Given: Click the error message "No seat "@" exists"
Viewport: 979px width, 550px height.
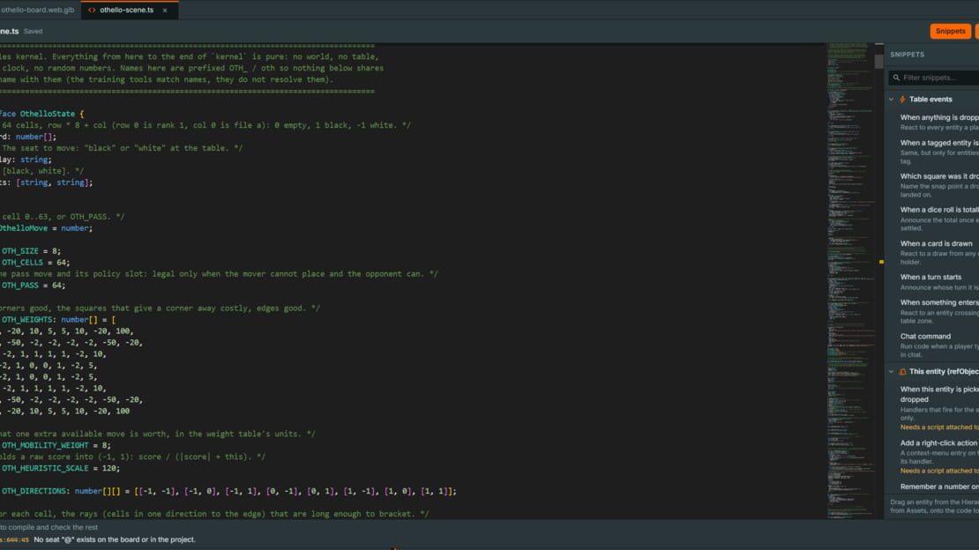Looking at the screenshot, I should [x=115, y=539].
